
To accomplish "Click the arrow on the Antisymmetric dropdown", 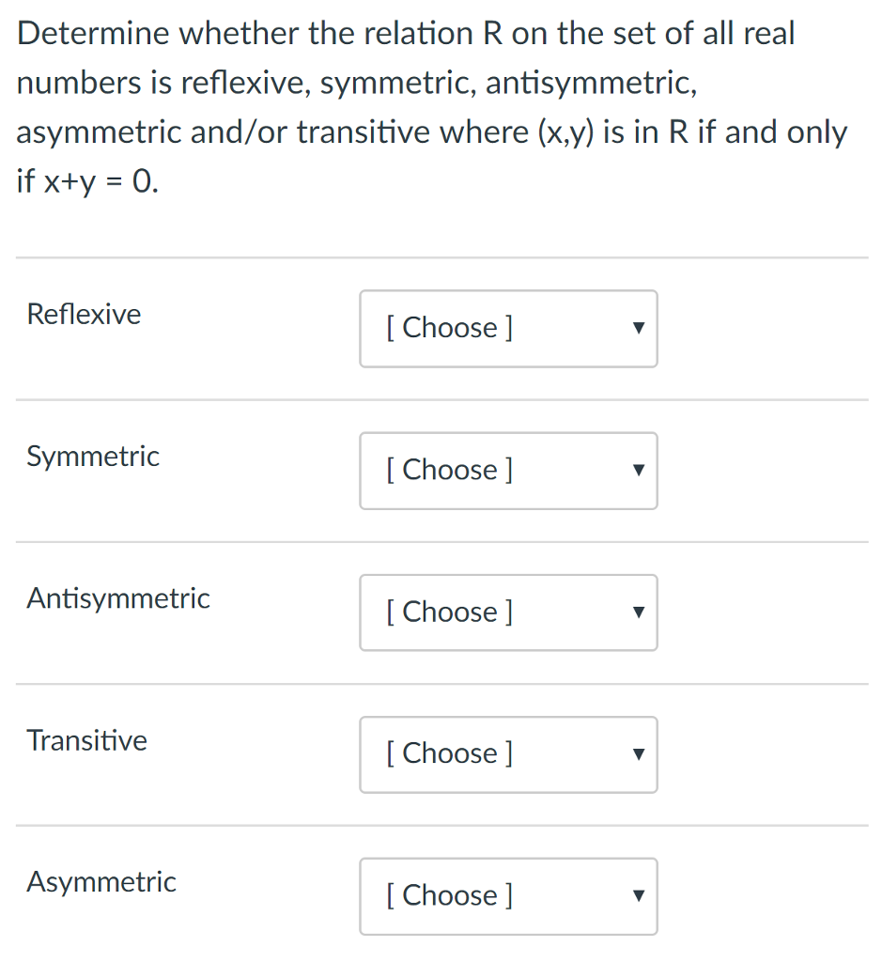I will pyautogui.click(x=638, y=613).
